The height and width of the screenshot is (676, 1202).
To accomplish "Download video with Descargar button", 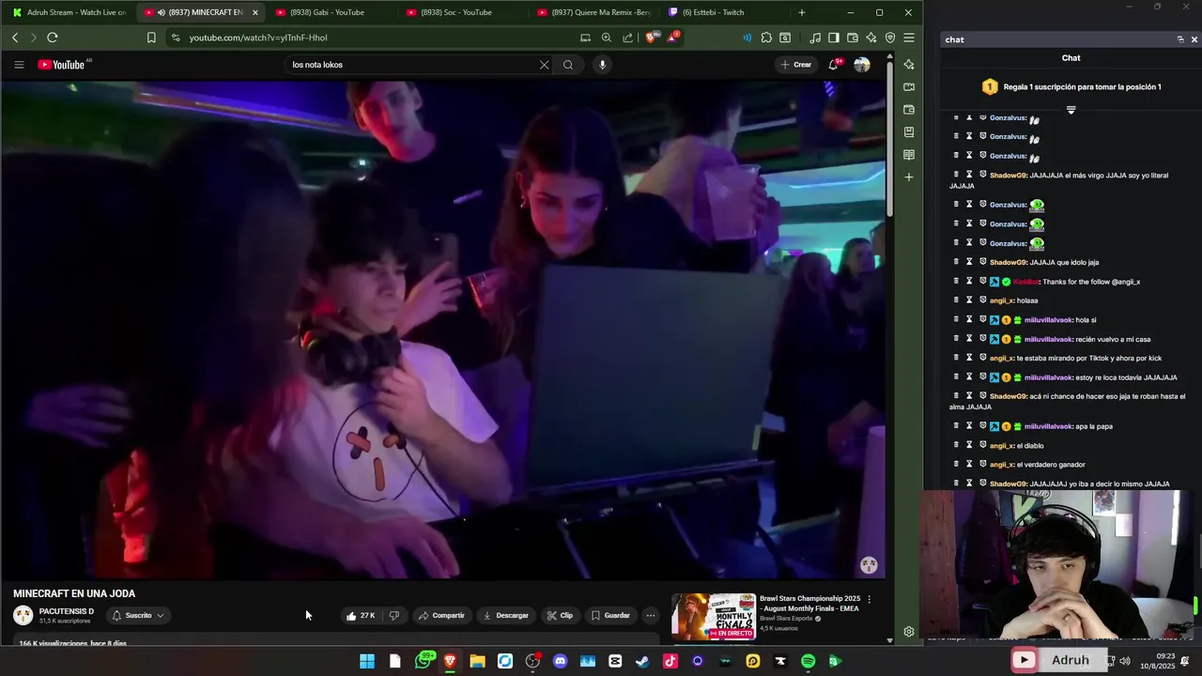I will pyautogui.click(x=505, y=616).
